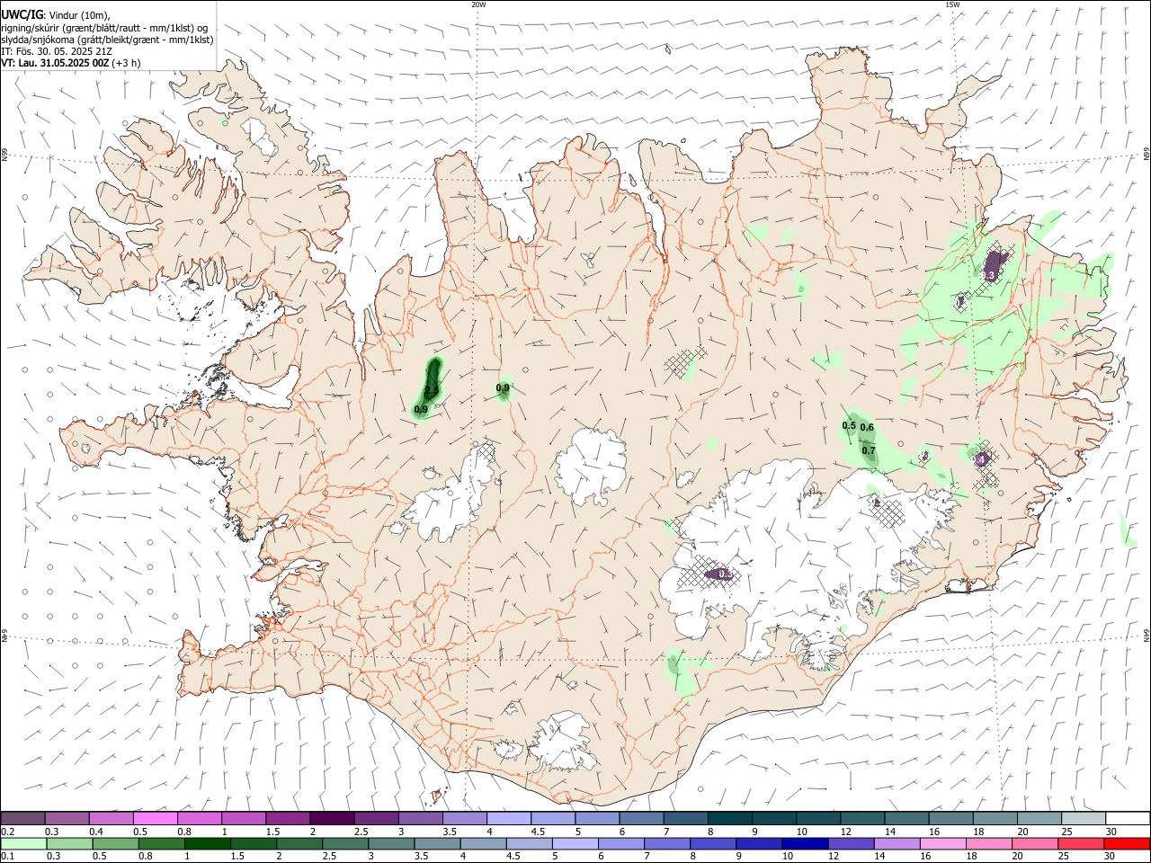Click the '0.5' precipitation value on the map
The width and height of the screenshot is (1151, 863).
click(849, 425)
